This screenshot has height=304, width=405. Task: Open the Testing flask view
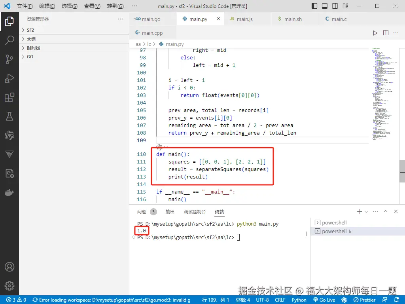[x=9, y=116]
